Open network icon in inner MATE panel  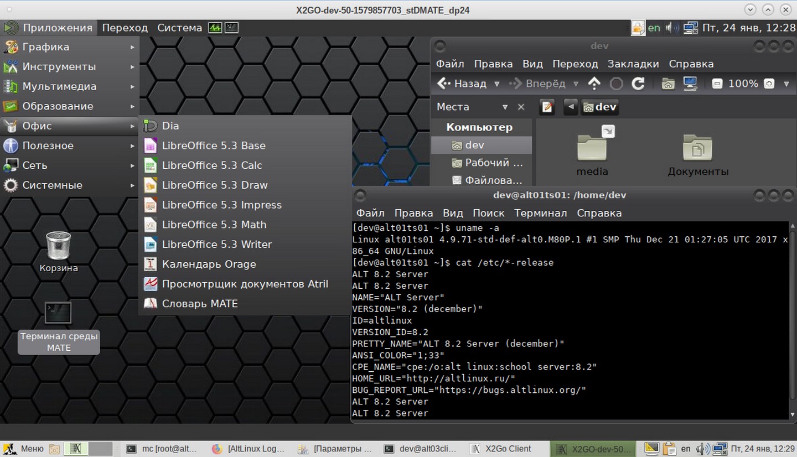pos(690,27)
